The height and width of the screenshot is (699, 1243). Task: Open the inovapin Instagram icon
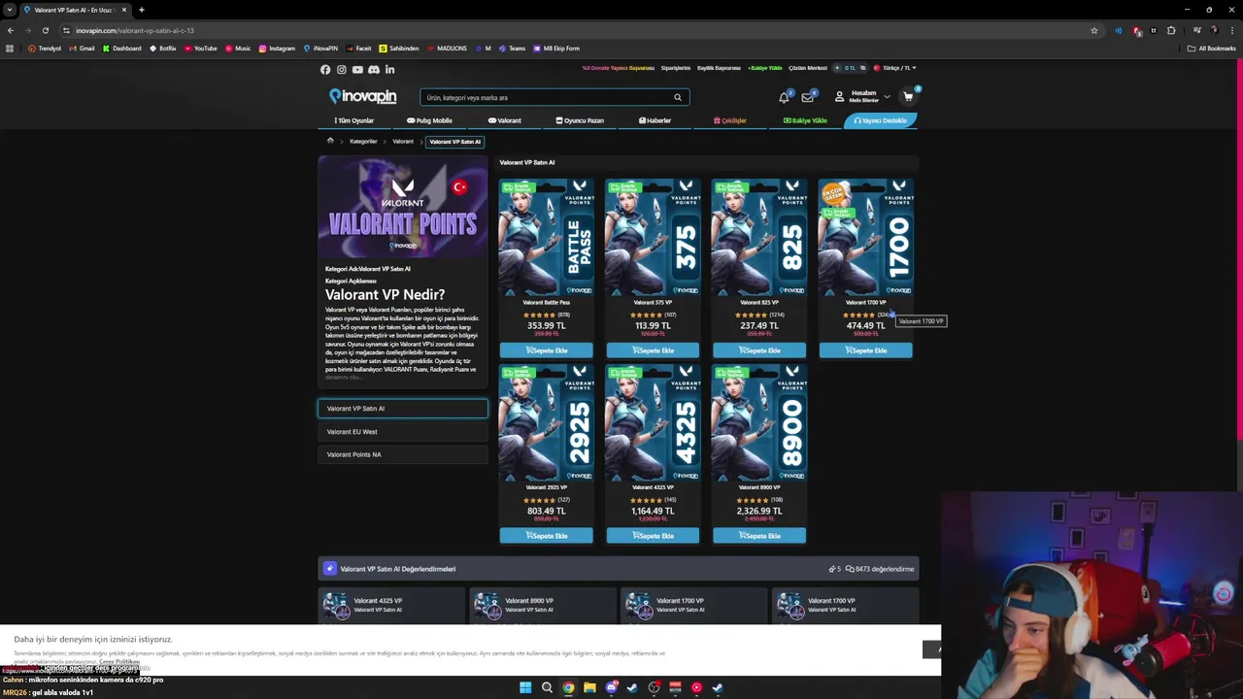point(341,70)
